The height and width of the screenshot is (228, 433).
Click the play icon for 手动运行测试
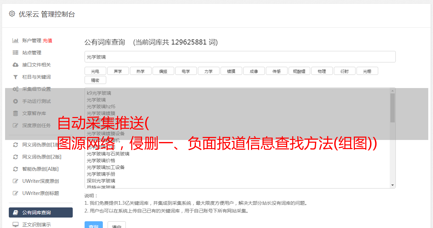click(x=15, y=101)
